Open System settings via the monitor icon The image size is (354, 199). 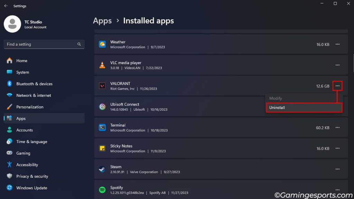(x=10, y=72)
